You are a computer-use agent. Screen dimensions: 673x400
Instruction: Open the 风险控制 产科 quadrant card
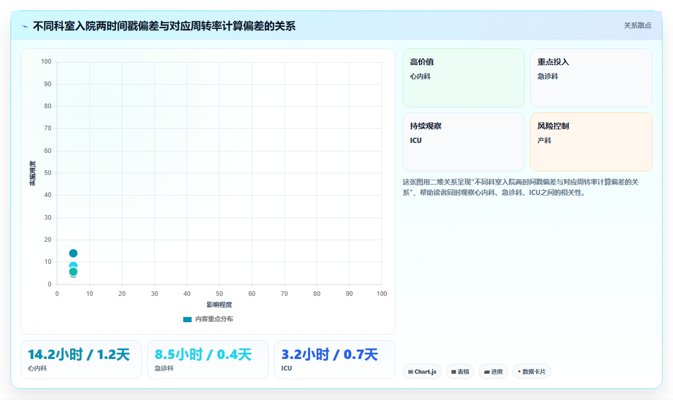591,142
